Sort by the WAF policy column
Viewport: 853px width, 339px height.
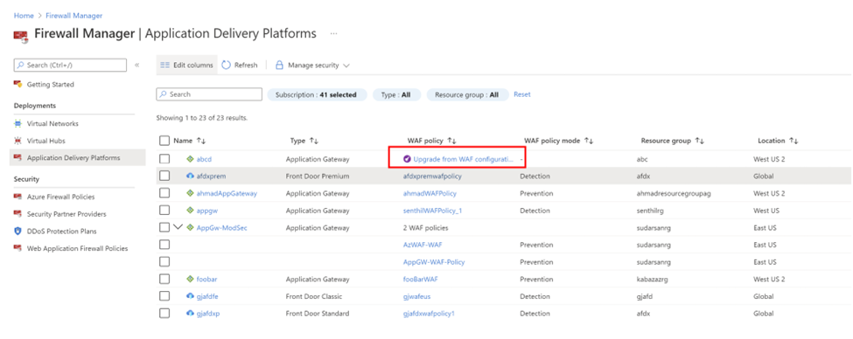432,141
